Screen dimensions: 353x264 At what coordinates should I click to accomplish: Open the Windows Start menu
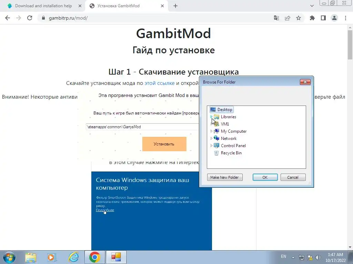click(9, 257)
